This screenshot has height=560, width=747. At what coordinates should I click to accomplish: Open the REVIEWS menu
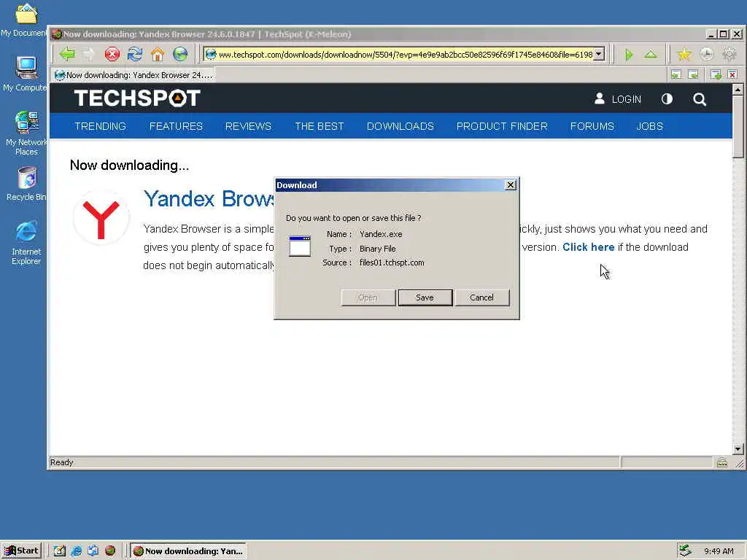point(248,126)
